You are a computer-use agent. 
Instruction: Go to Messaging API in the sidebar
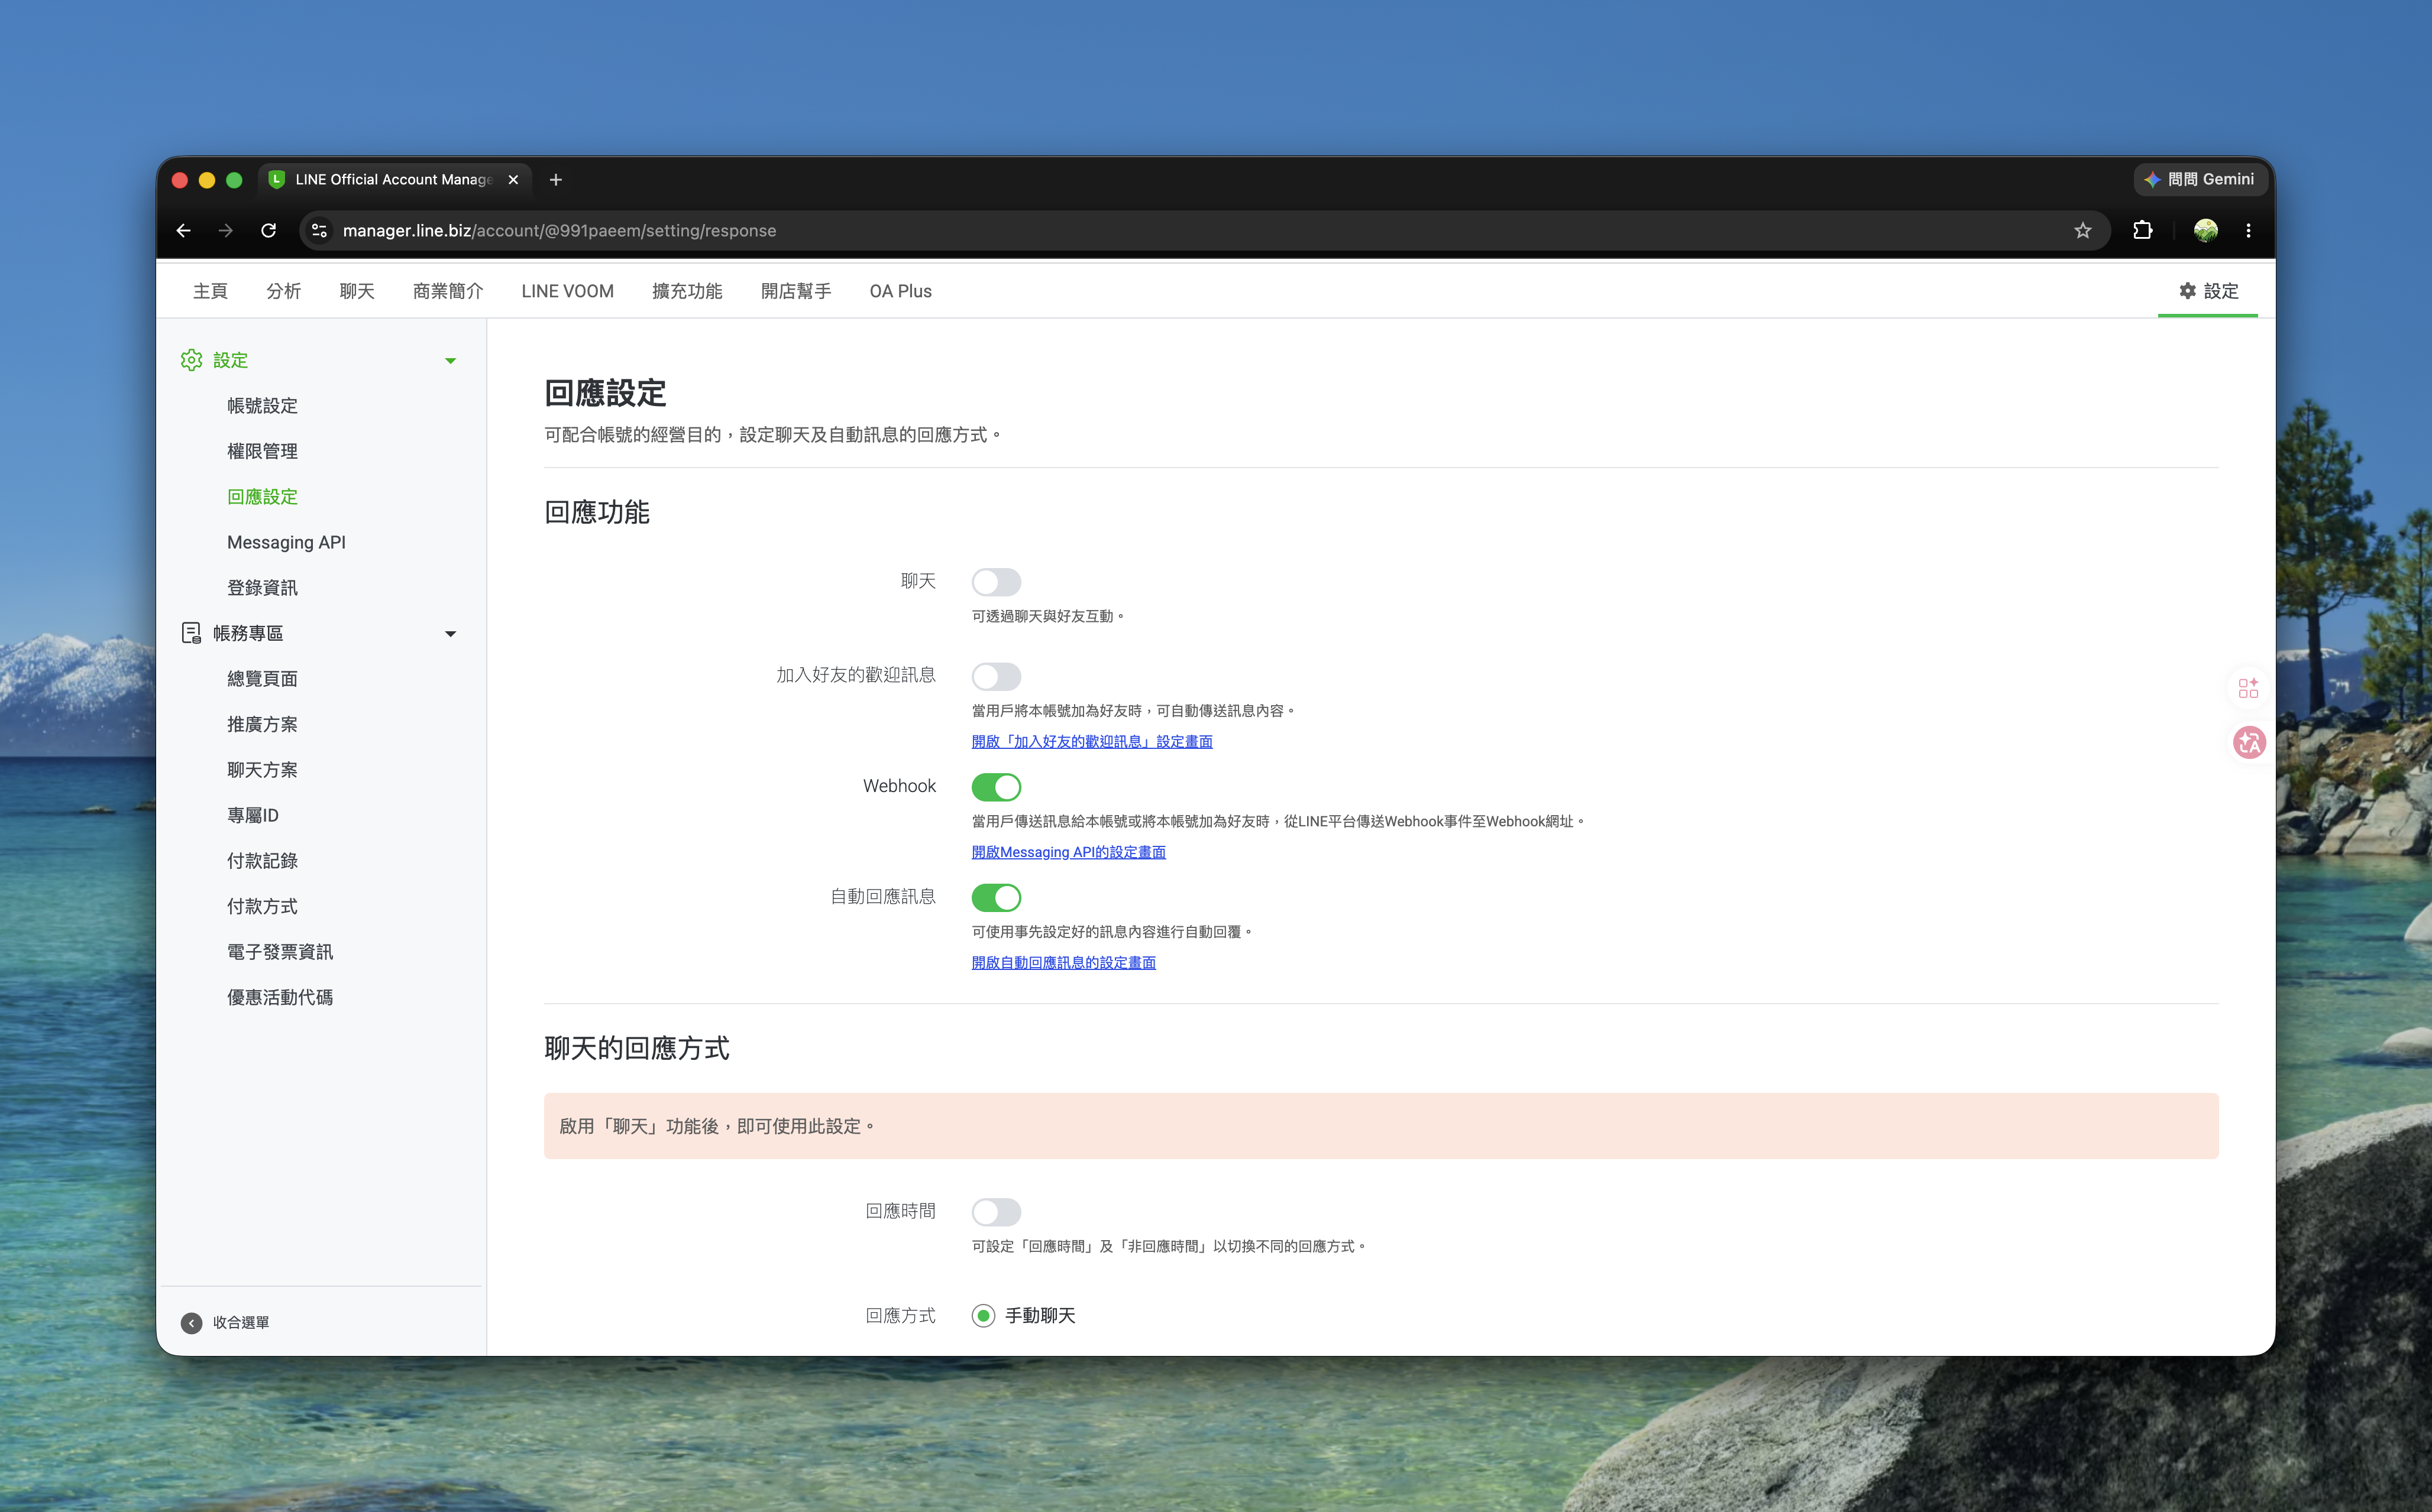click(x=286, y=542)
